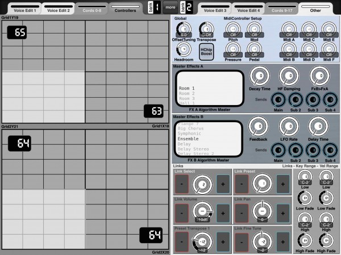Select the Cords 9-17 tab
Image resolution: width=341 pixels, height=255 pixels.
282,9
